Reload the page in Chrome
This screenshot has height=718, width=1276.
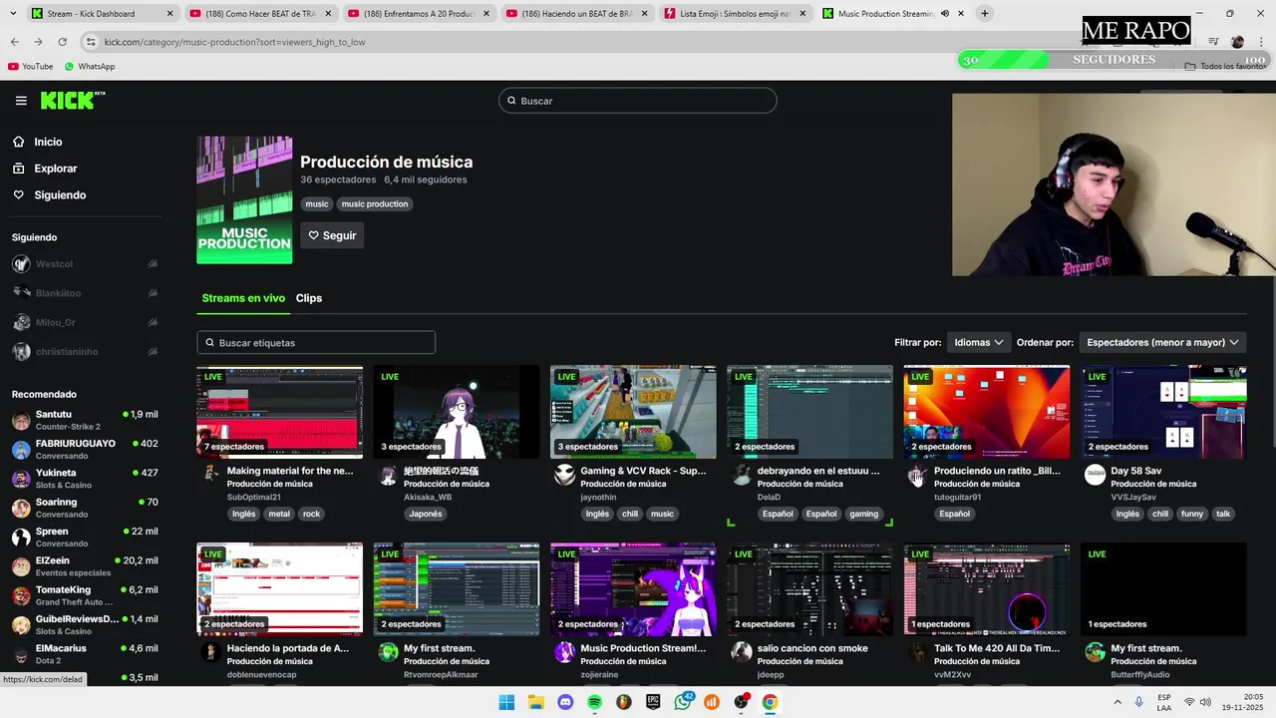click(x=62, y=42)
